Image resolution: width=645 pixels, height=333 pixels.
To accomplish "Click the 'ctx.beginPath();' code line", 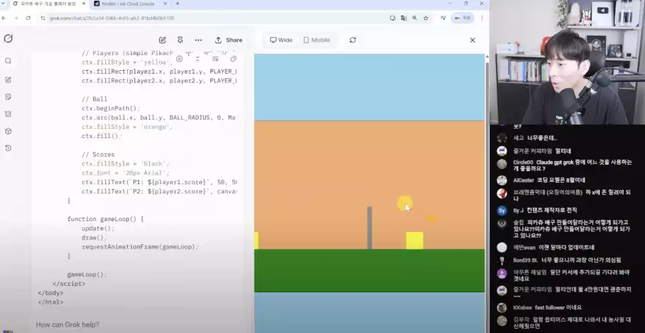I will pos(111,109).
